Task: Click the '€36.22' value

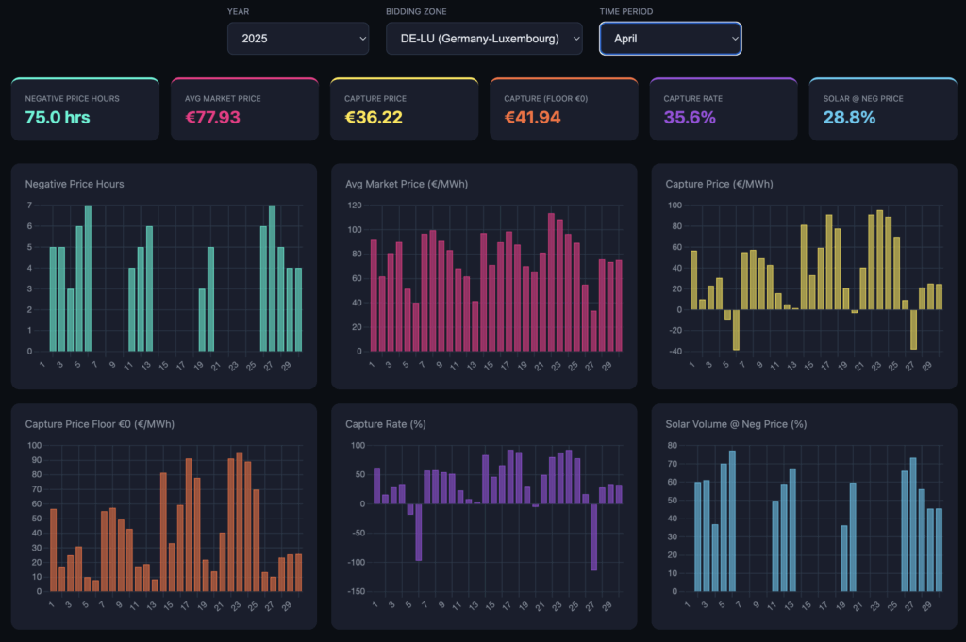Action: point(374,117)
